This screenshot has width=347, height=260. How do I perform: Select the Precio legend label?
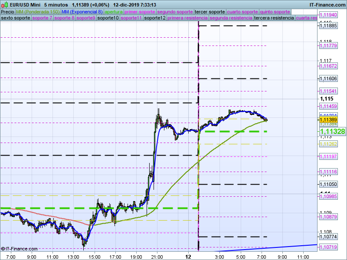pos(7,12)
